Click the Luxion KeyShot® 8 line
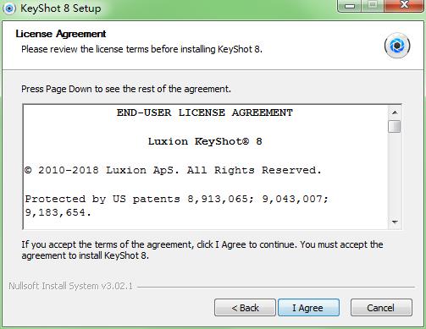This screenshot has height=329, width=426. (205, 141)
